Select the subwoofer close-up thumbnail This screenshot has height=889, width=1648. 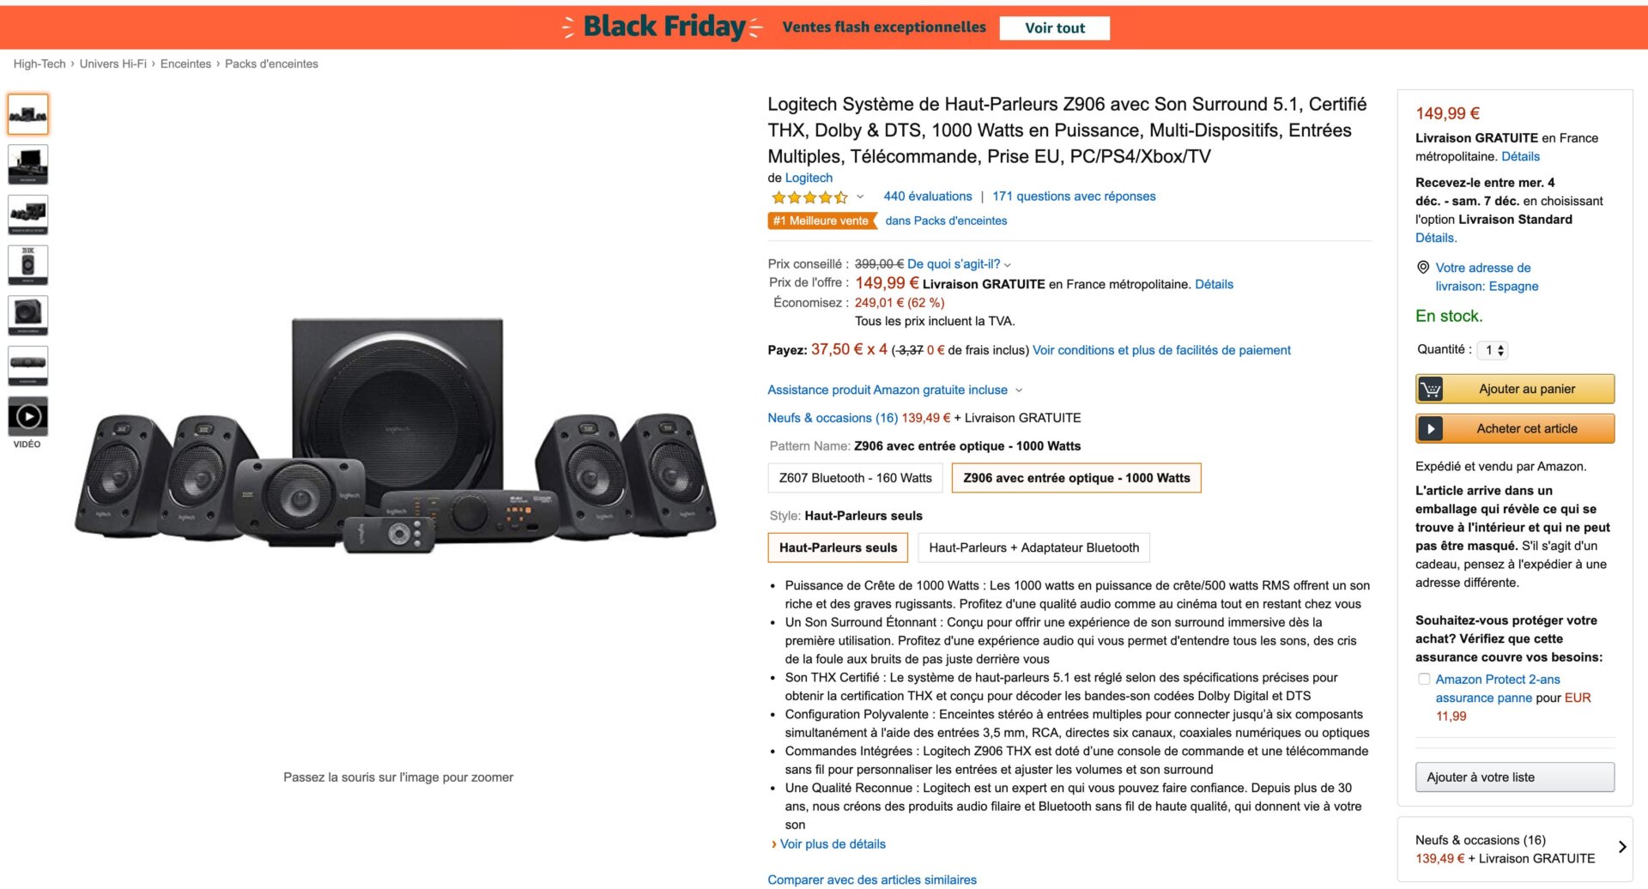point(27,315)
